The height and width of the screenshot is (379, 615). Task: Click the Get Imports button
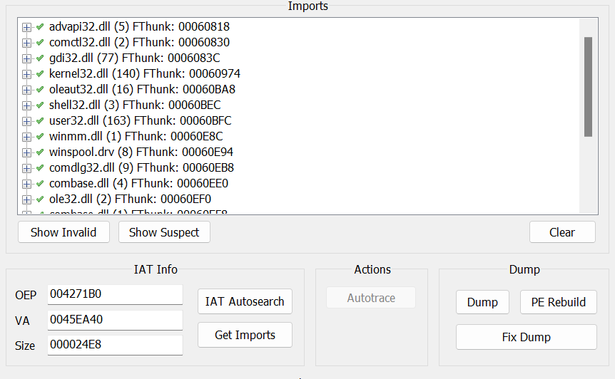point(245,335)
